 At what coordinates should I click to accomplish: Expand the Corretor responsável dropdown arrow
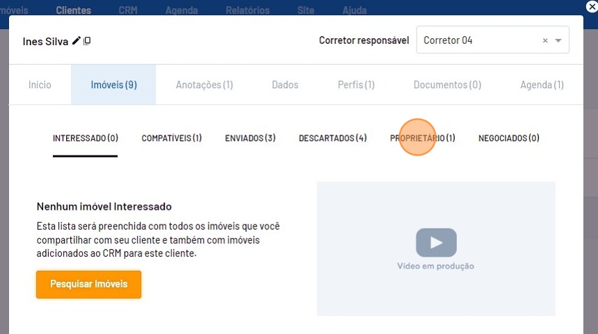(558, 40)
